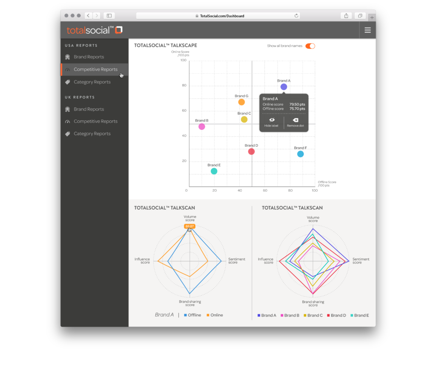The image size is (436, 370).
Task: Click the browser share icon
Action: tap(346, 16)
